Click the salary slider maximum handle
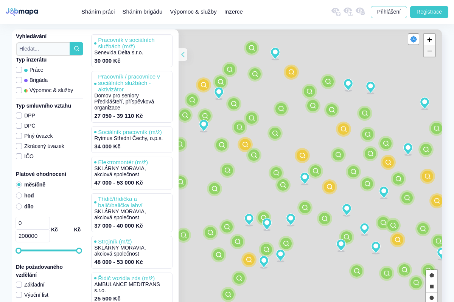 point(79,251)
